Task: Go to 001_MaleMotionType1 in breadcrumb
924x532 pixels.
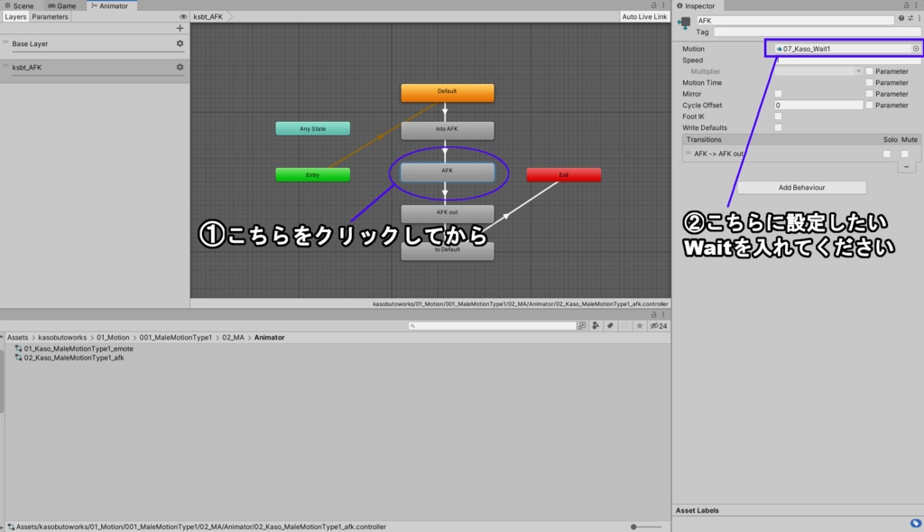Action: tap(176, 338)
